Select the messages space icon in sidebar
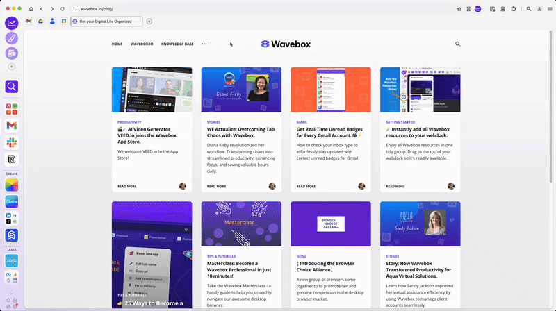 [12, 53]
